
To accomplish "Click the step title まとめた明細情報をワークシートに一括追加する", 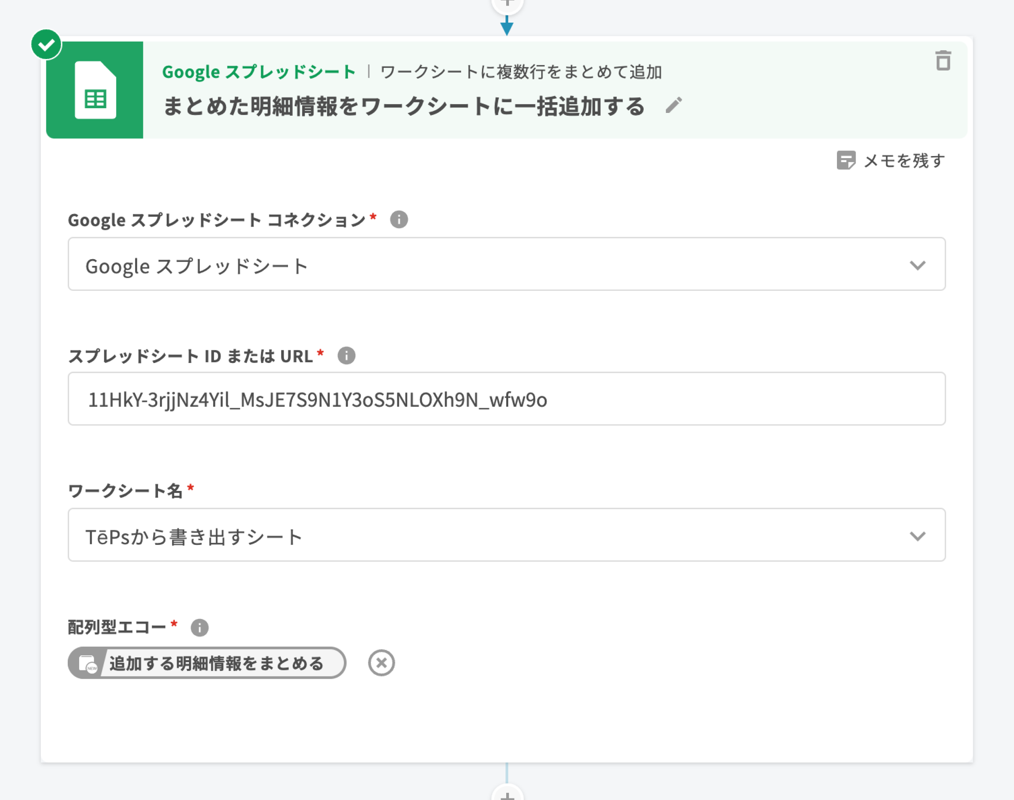I will coord(404,106).
